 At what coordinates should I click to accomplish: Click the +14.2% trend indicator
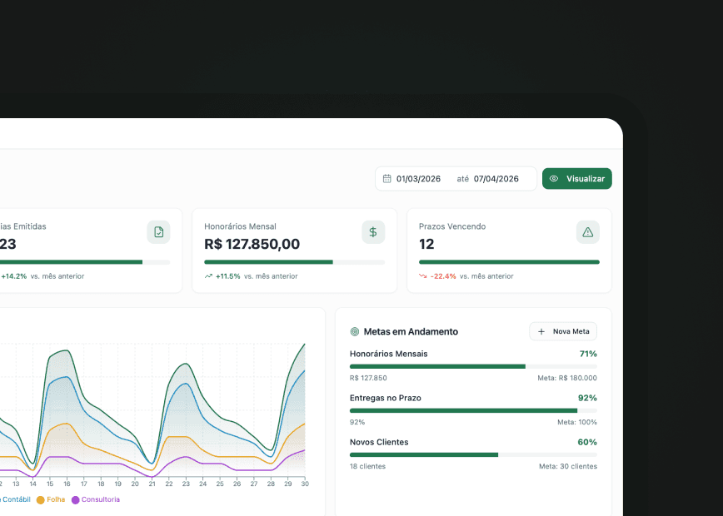point(14,276)
